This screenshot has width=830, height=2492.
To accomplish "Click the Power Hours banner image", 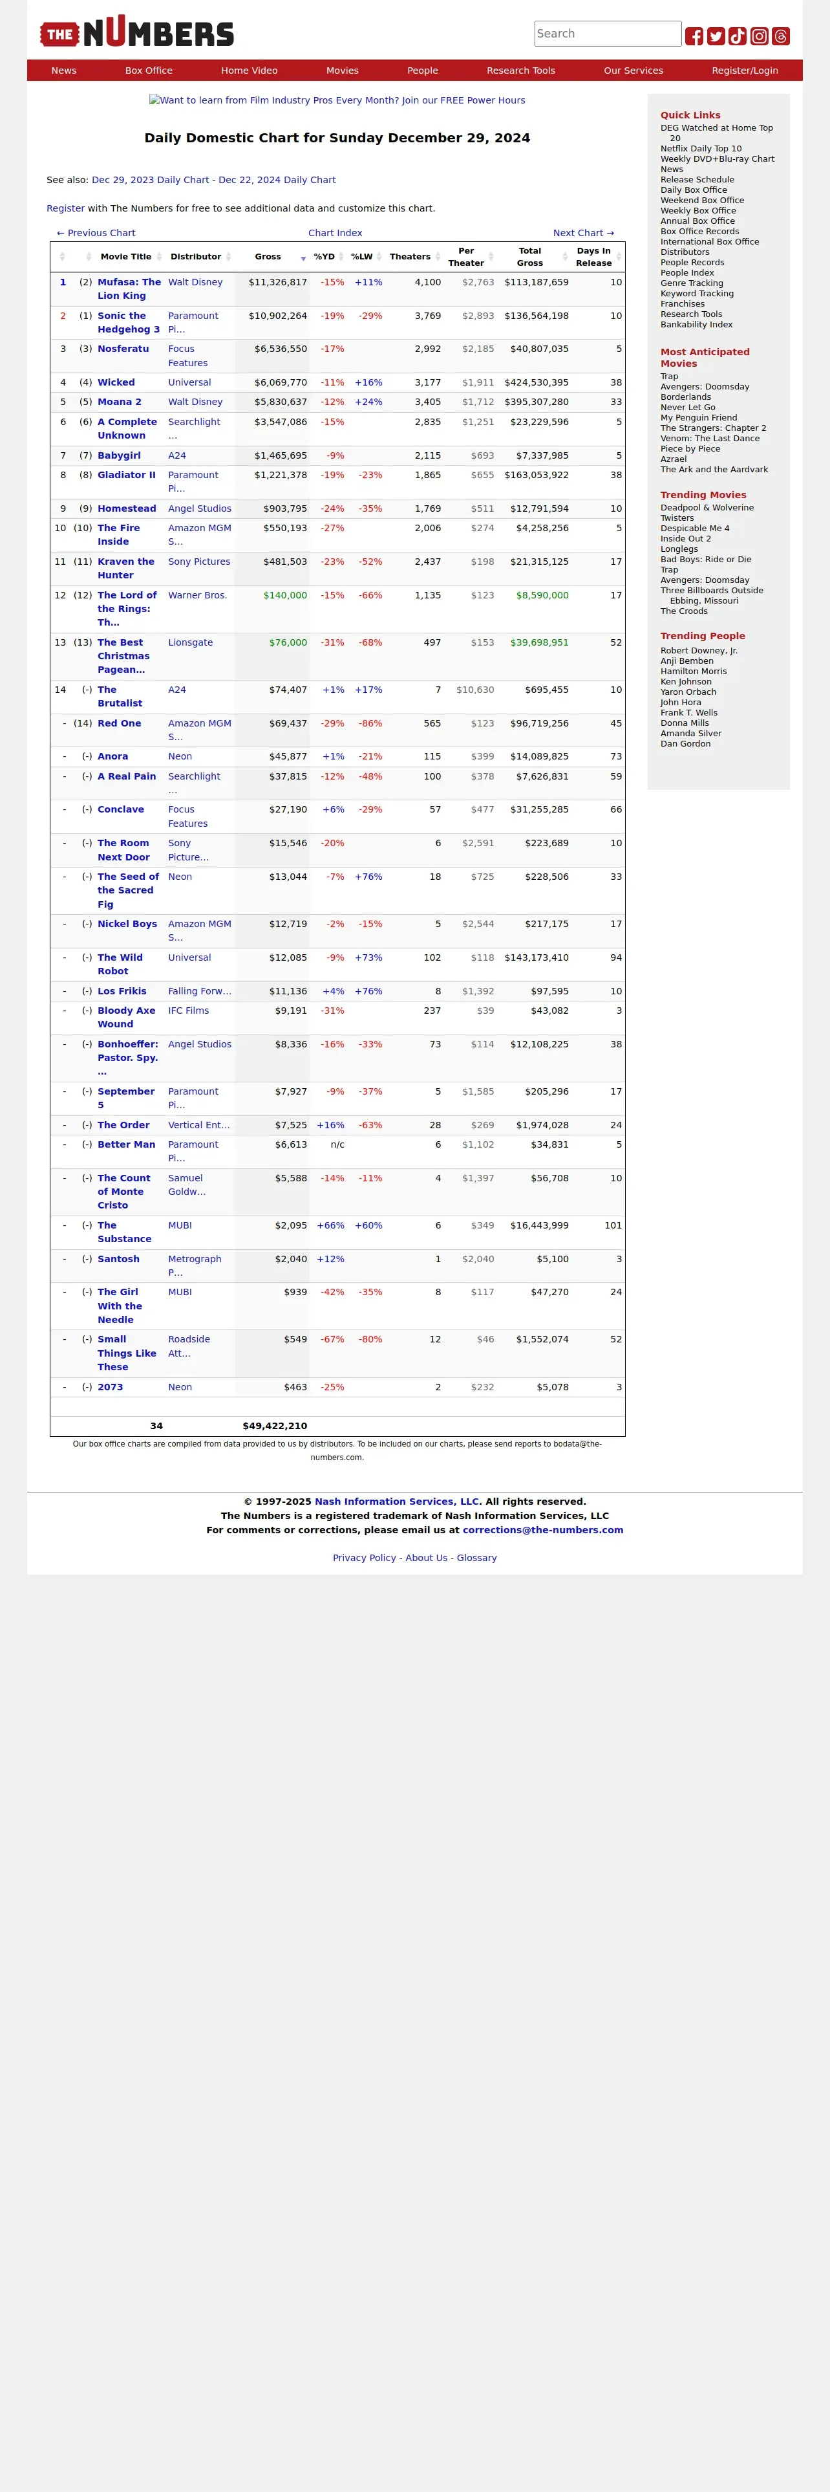I will coord(337,101).
